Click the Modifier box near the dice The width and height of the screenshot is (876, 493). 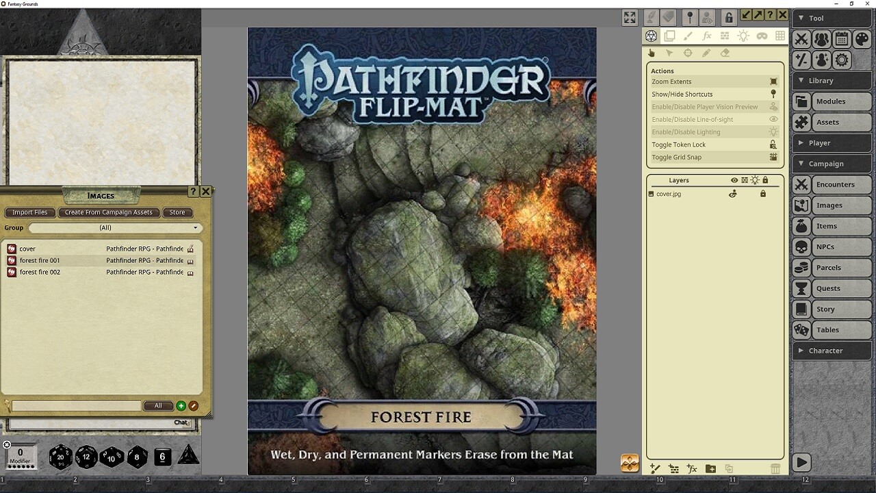coord(21,455)
